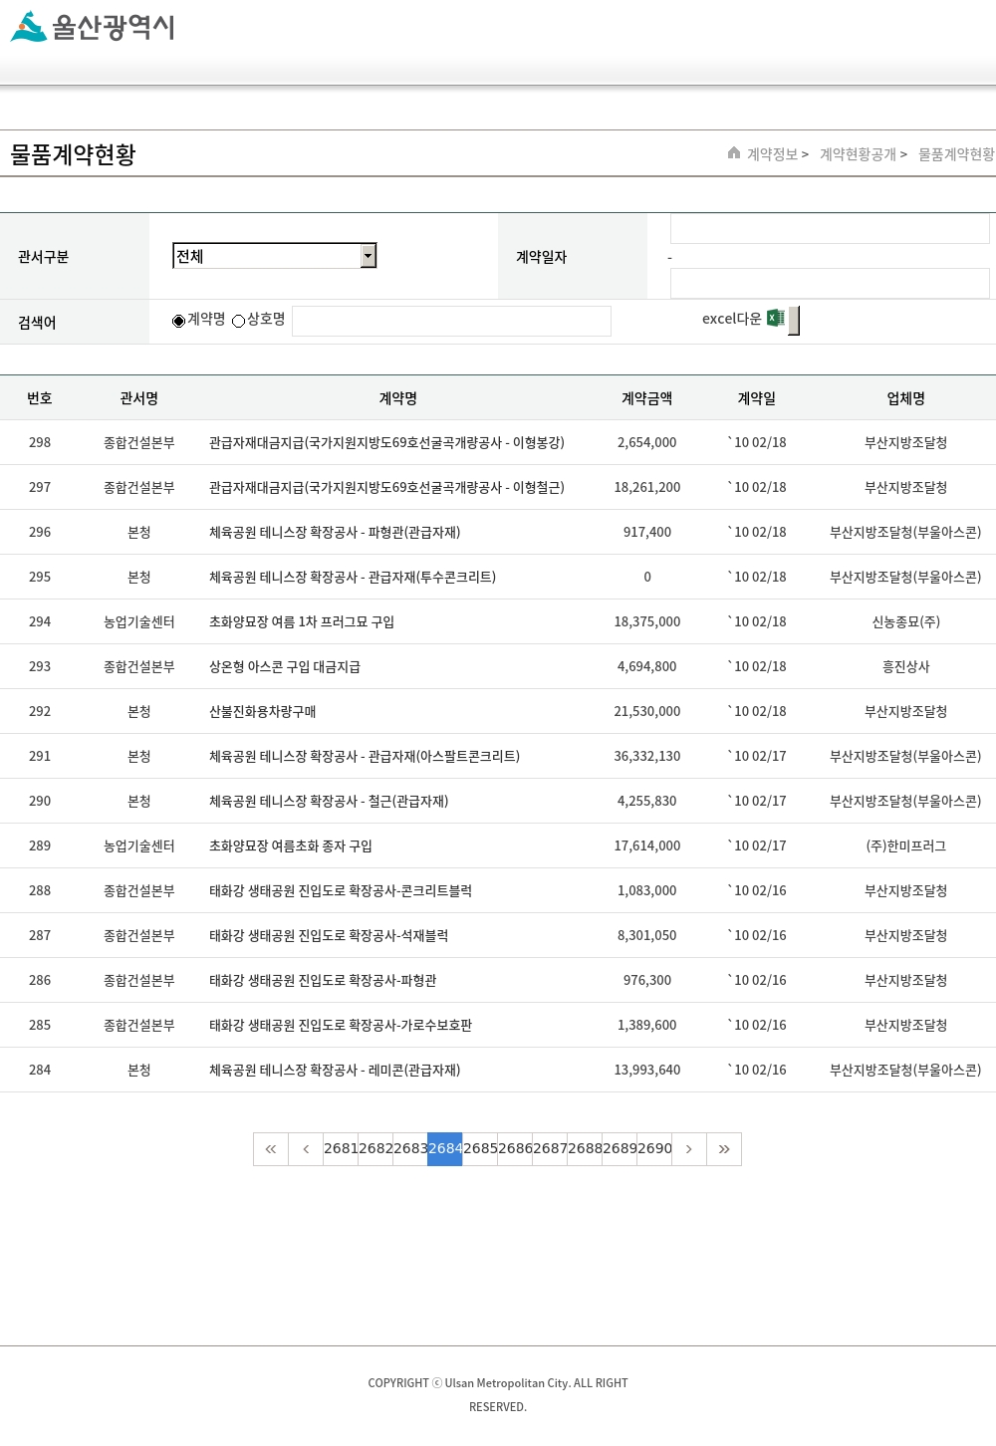Open the 관서구분 dropdown showing 전체
Image resolution: width=996 pixels, height=1446 pixels.
[x=274, y=256]
